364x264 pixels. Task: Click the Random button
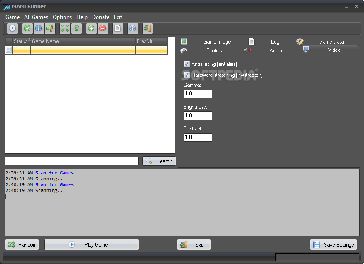pyautogui.click(x=22, y=245)
